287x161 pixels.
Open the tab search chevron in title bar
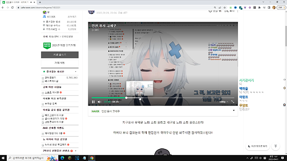coord(263,2)
